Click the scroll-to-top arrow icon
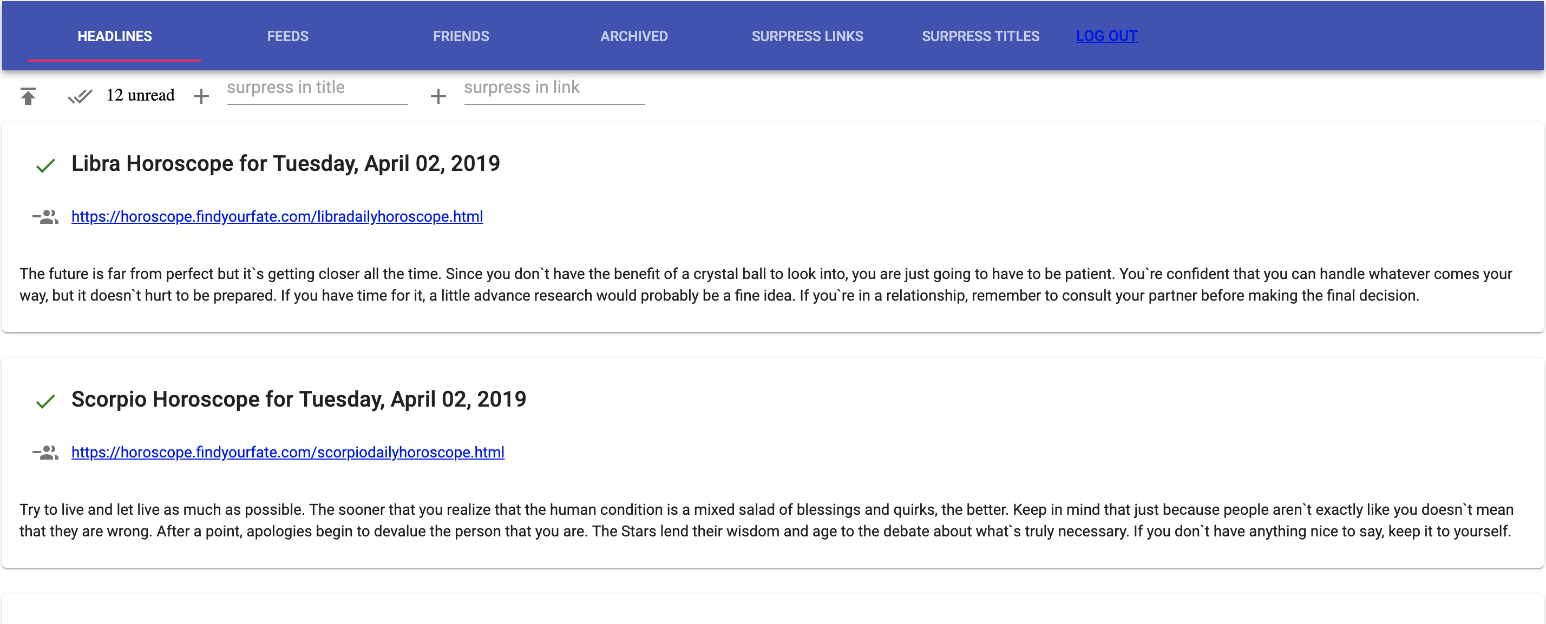Screen dimensions: 1546x624 [x=28, y=96]
